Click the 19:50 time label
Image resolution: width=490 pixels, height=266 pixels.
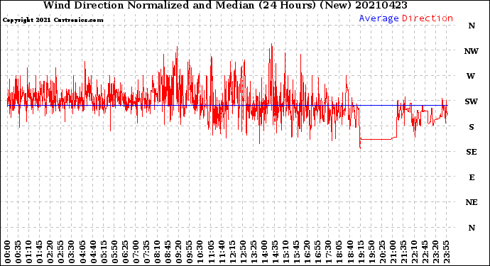371,252
